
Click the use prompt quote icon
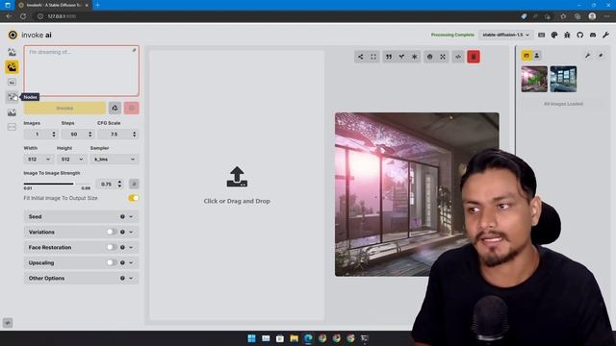point(389,57)
